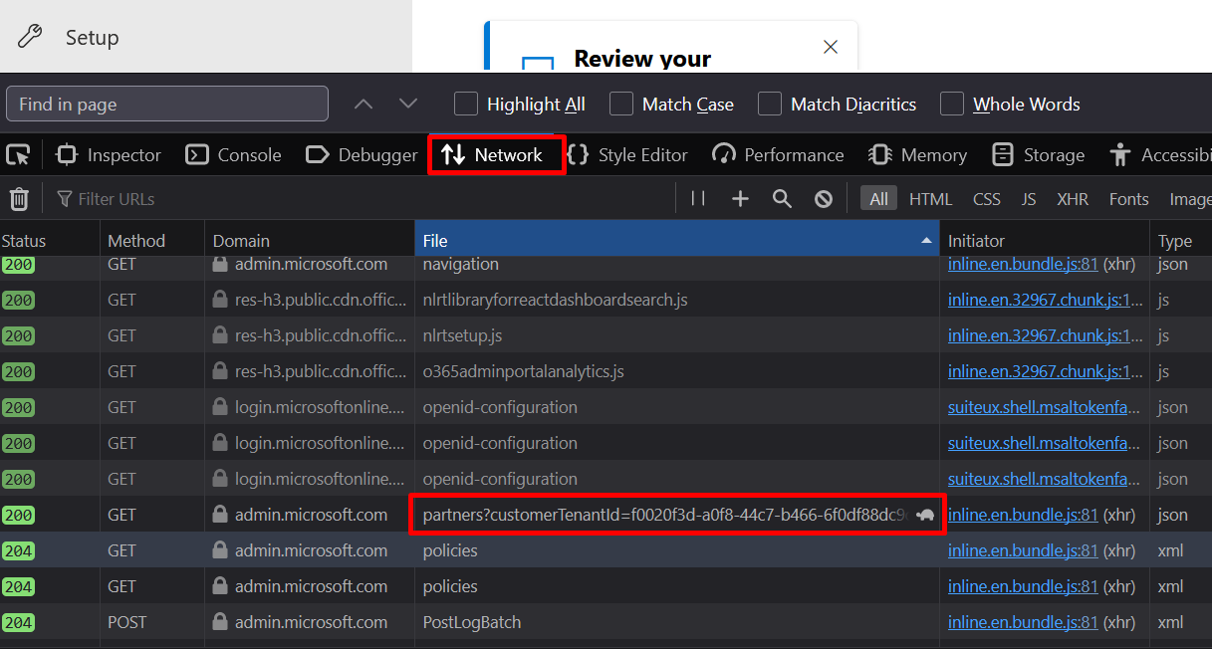Screen dimensions: 1212x649
Task: Pause network recording with pause icon
Action: point(698,199)
